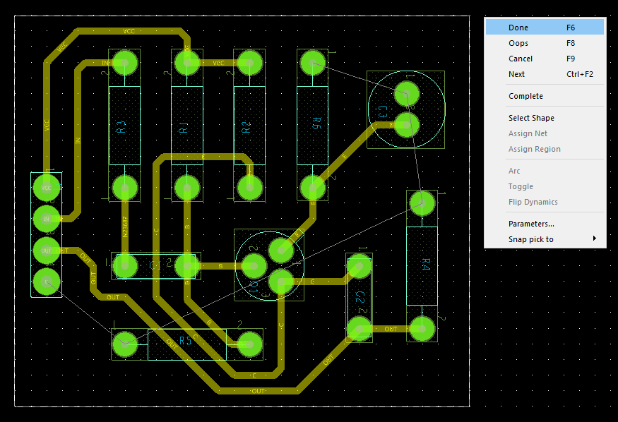Select the R5 resistor body
The image size is (618, 422).
(187, 344)
